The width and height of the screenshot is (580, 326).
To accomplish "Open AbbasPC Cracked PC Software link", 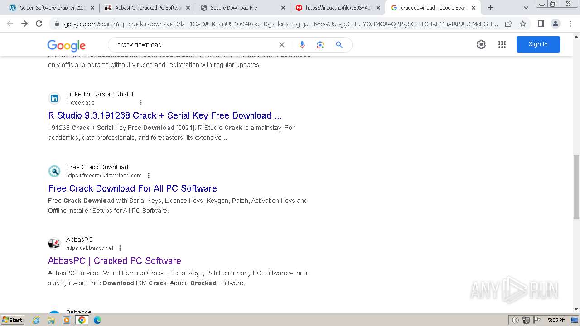I will (x=115, y=261).
